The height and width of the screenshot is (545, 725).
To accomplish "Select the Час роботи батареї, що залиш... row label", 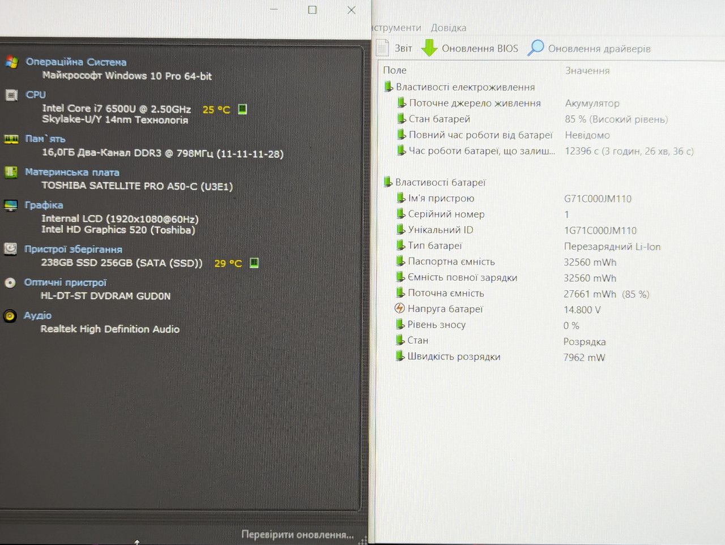I will coord(482,151).
